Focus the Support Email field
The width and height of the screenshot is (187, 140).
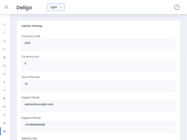point(98,106)
